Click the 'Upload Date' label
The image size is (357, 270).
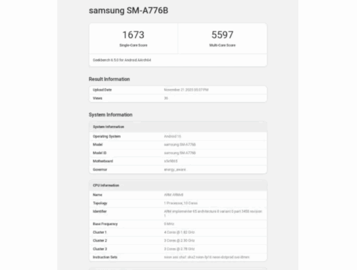click(102, 90)
